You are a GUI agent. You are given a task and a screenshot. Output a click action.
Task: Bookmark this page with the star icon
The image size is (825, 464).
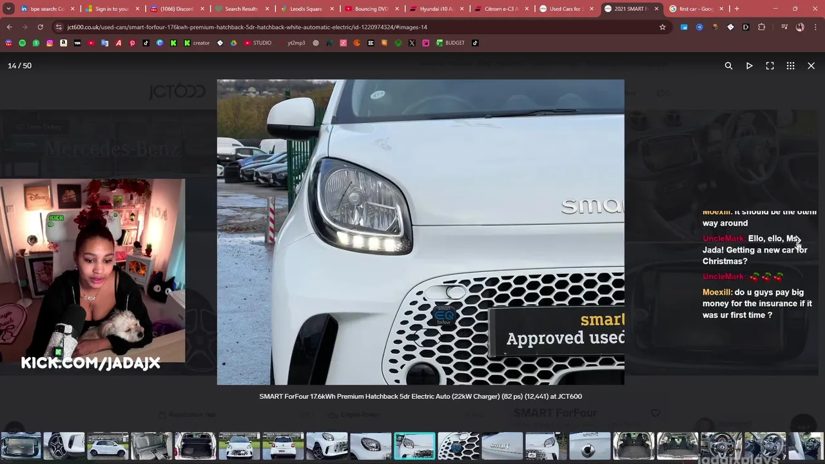(662, 27)
